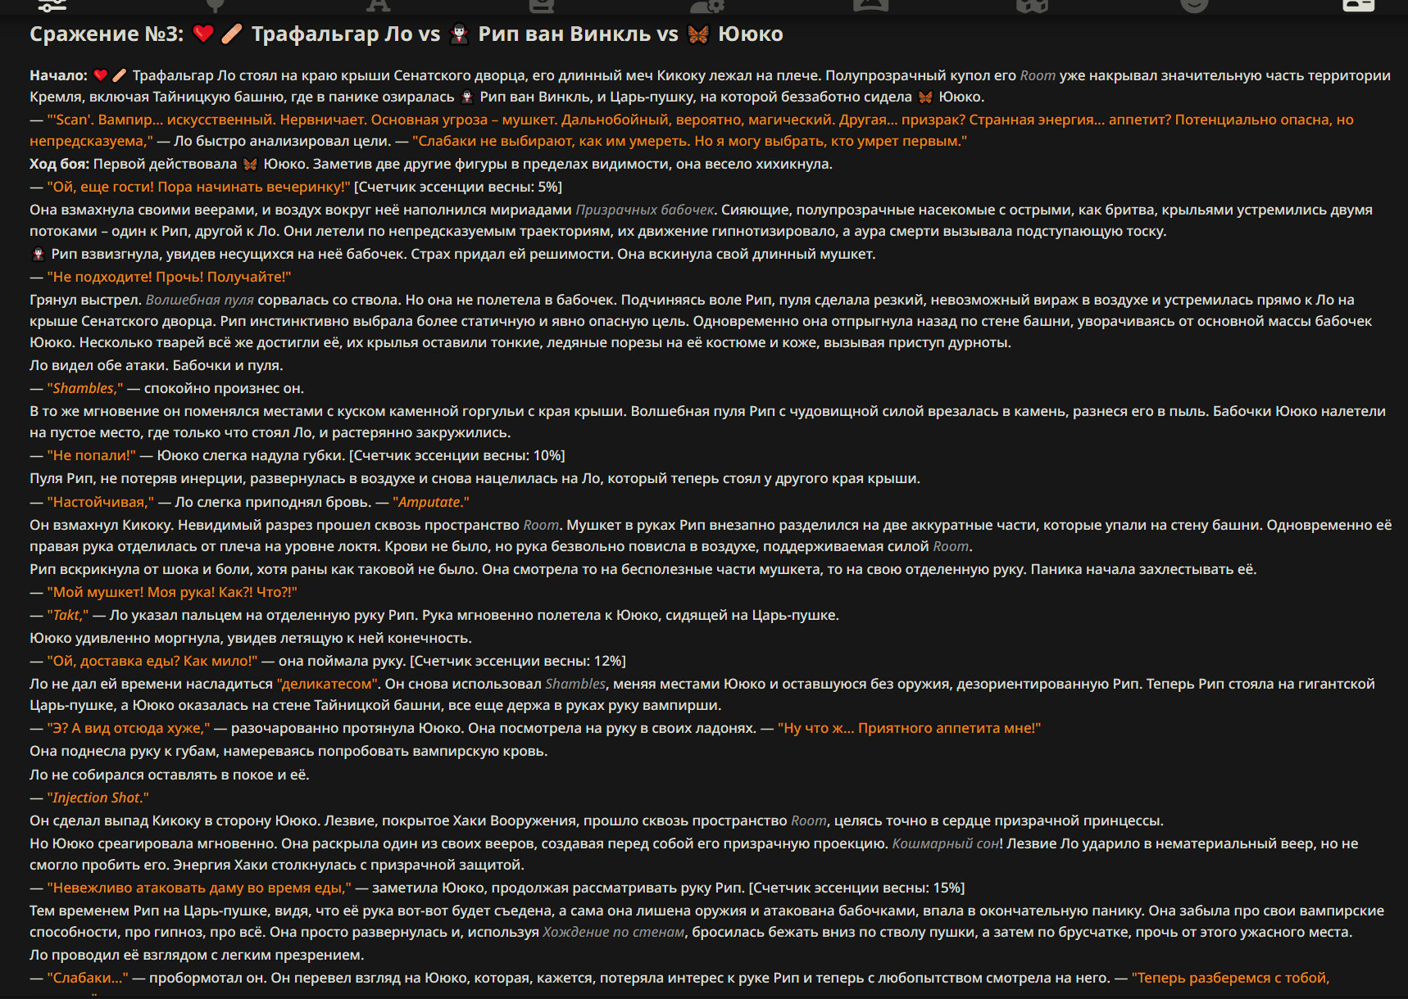Click quote 'Э? А вид отсюда хуже,'
This screenshot has width=1408, height=999.
pos(129,728)
